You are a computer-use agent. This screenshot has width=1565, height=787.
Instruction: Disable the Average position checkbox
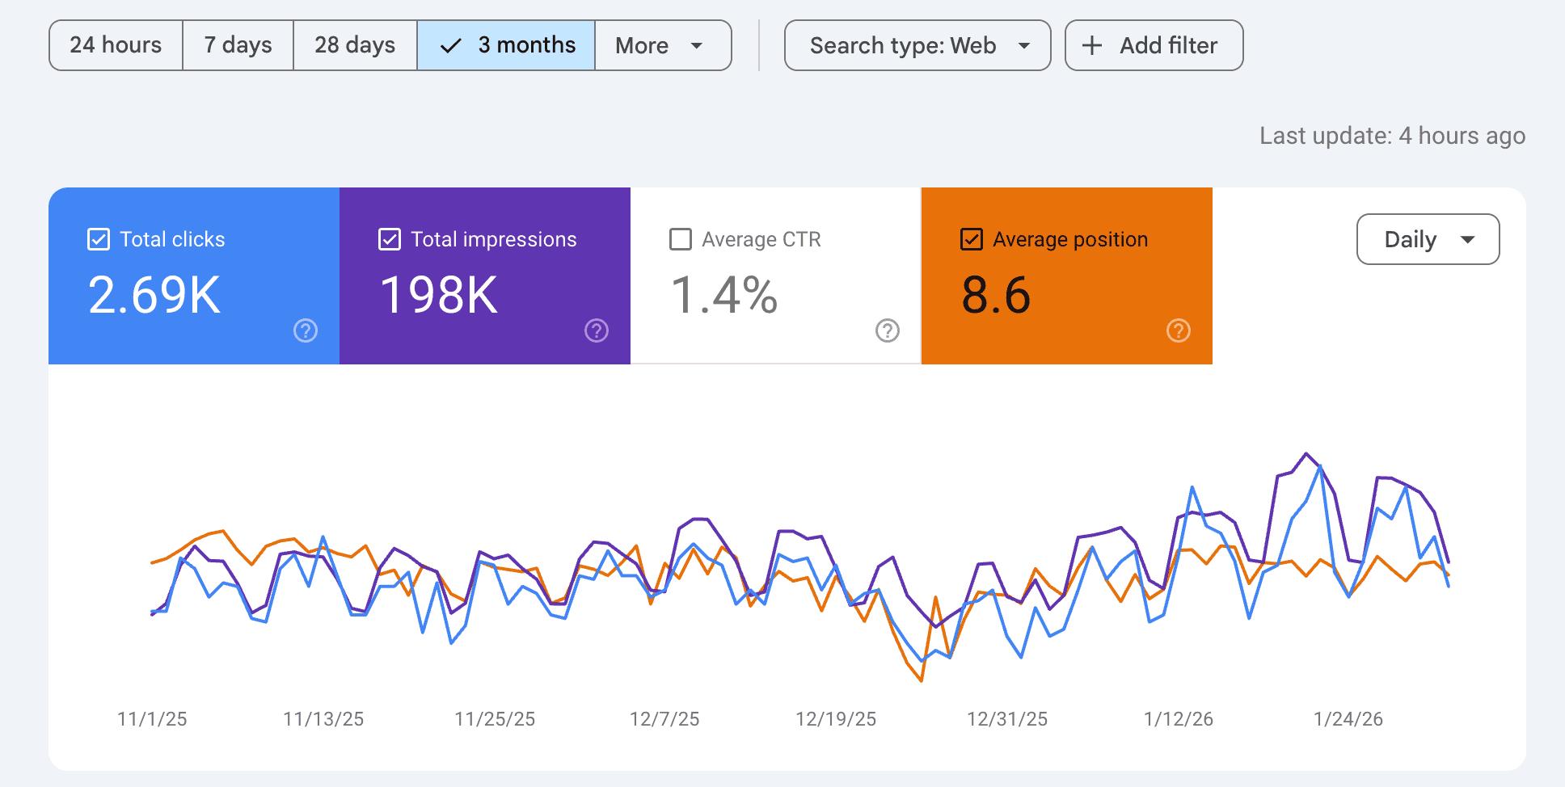[x=972, y=239]
